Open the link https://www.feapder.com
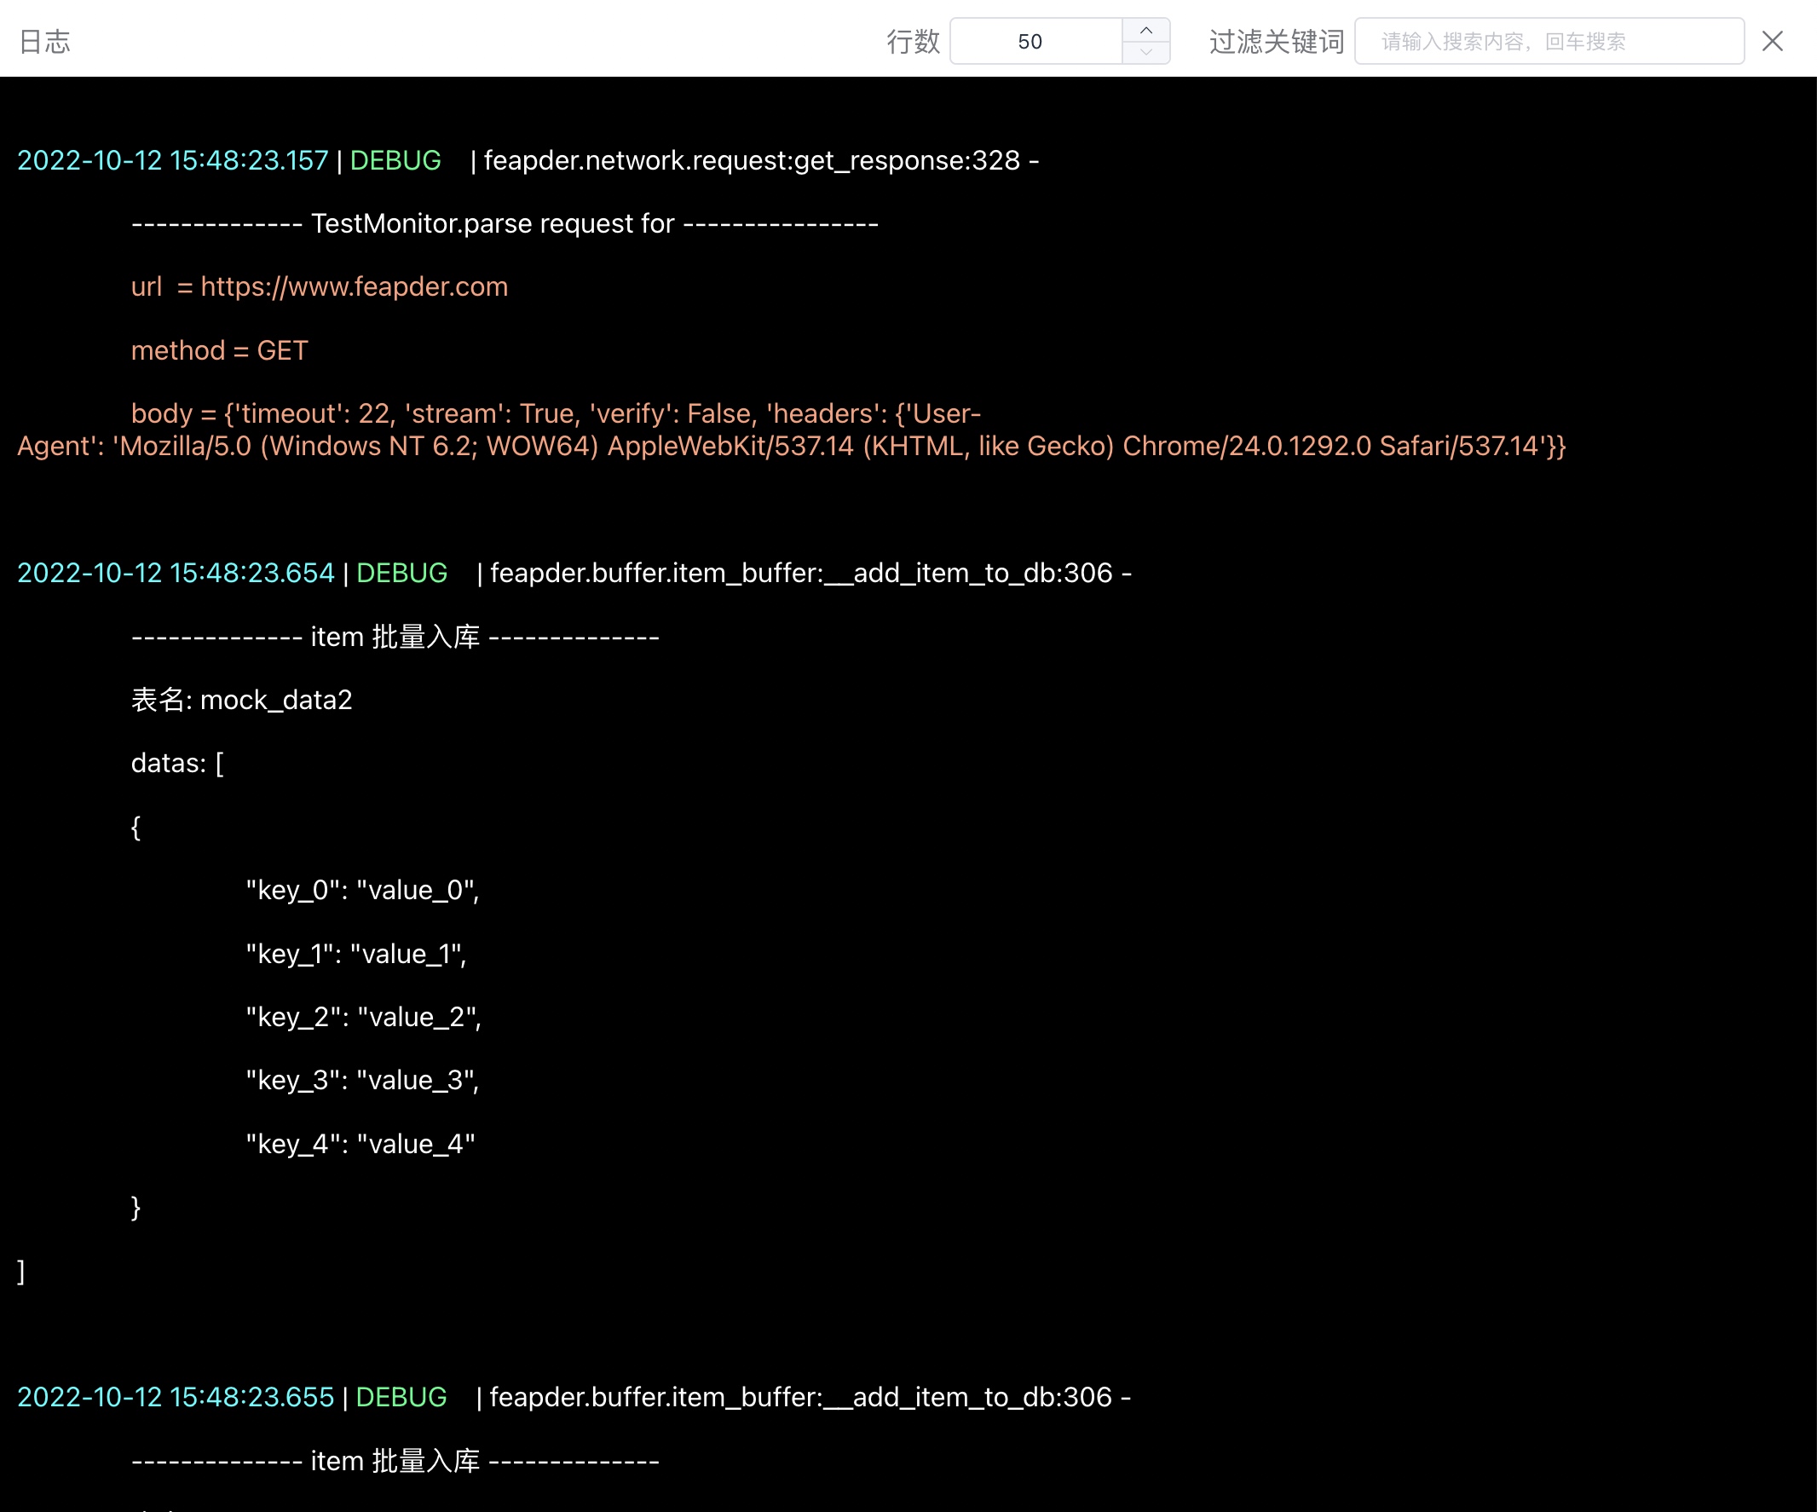 [355, 286]
